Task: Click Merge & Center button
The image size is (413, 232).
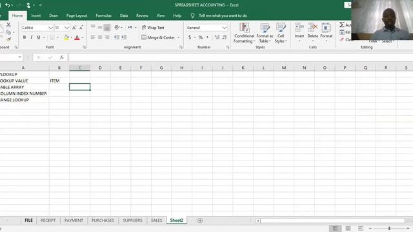Action: pos(158,37)
